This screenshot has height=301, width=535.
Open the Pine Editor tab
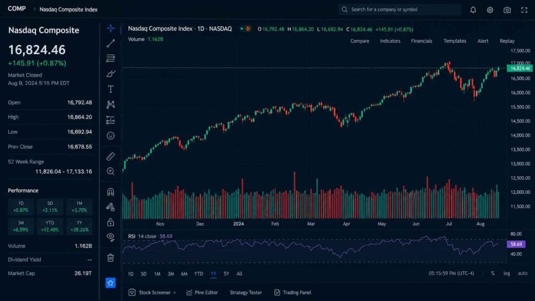click(x=202, y=293)
